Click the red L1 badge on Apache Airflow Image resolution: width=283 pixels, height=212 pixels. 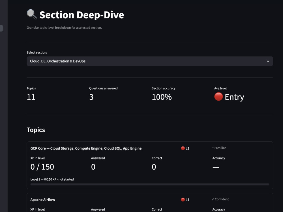185,200
